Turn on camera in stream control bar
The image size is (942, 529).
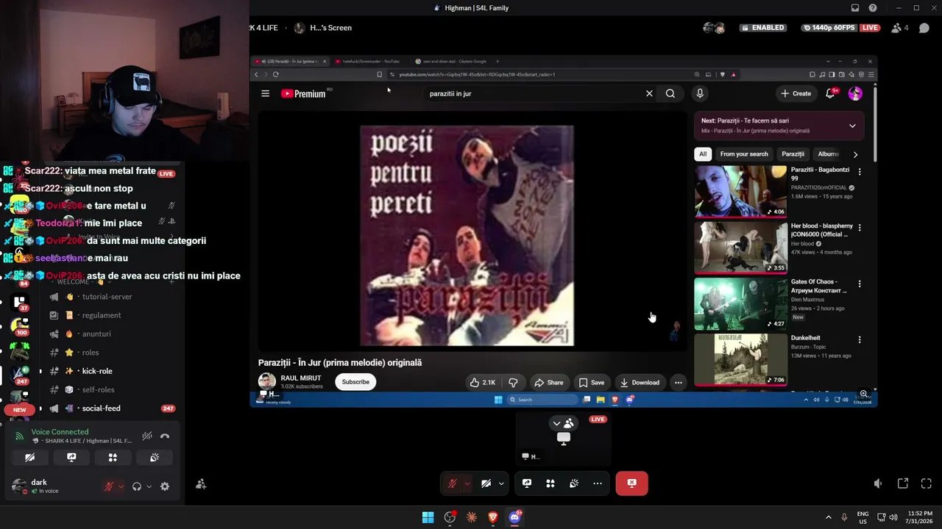click(x=486, y=483)
